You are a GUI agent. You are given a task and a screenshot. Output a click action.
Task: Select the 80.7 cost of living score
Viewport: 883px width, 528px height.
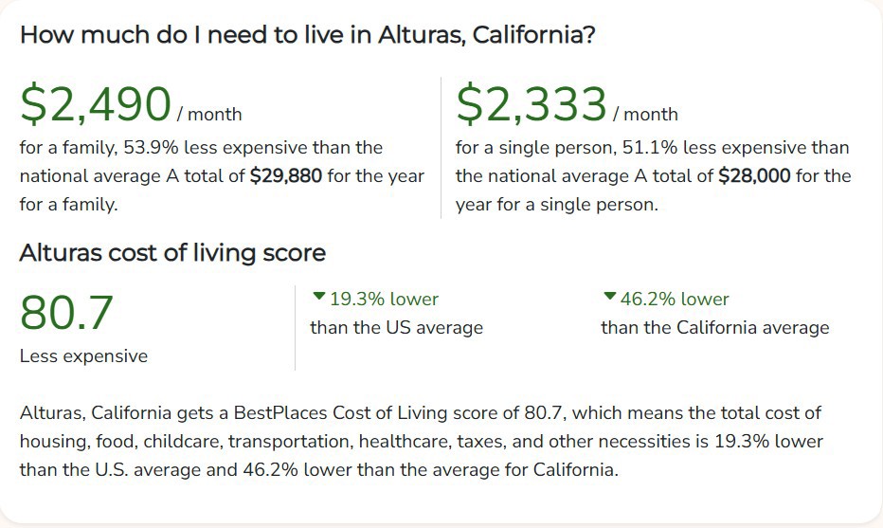click(66, 313)
